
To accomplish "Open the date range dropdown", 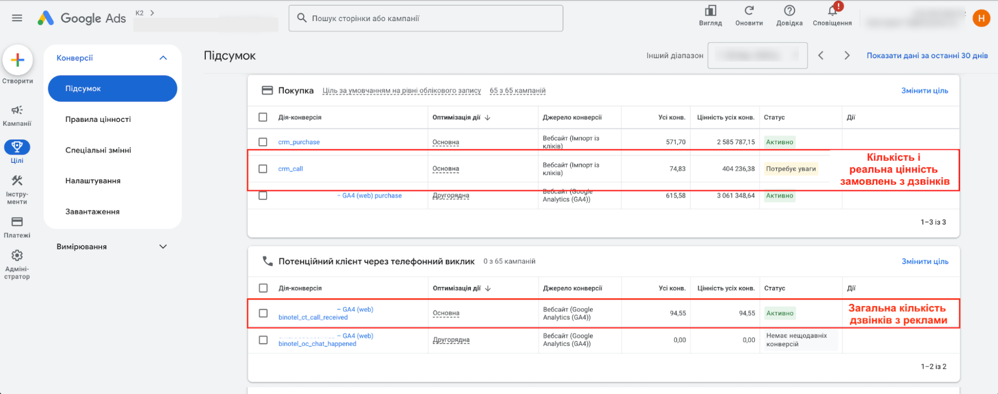I will (757, 55).
